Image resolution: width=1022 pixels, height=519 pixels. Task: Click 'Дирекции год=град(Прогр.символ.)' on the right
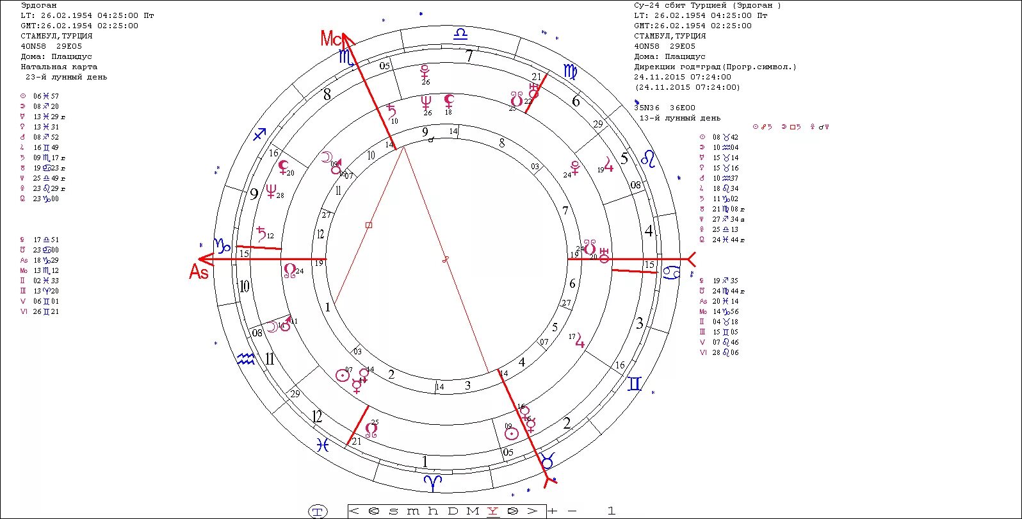[715, 67]
